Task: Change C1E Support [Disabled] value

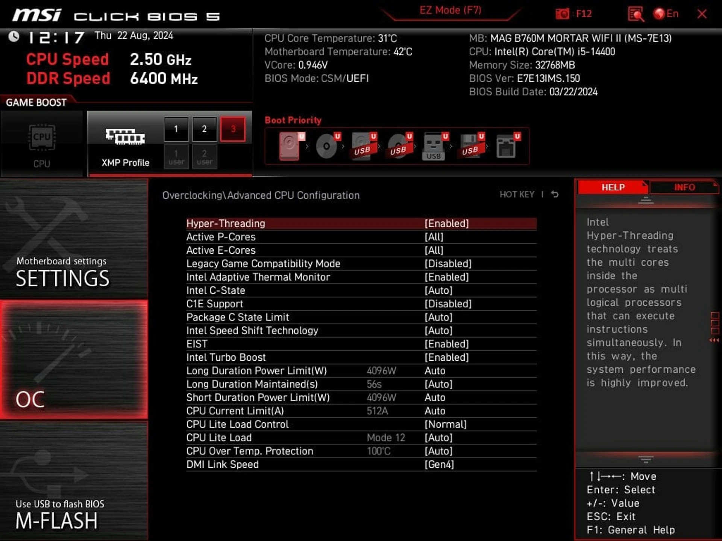Action: (x=361, y=304)
